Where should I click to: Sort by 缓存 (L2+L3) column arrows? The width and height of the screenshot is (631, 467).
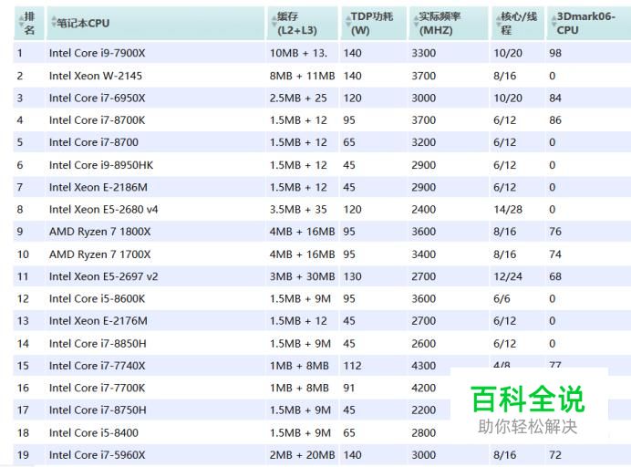pos(274,21)
